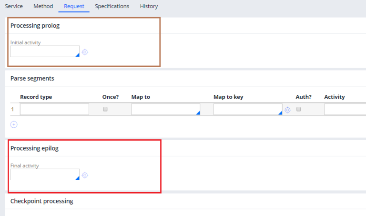Viewport: 366px width, 216px height.
Task: Focus the Final activity autocomplete field
Action: 45,175
